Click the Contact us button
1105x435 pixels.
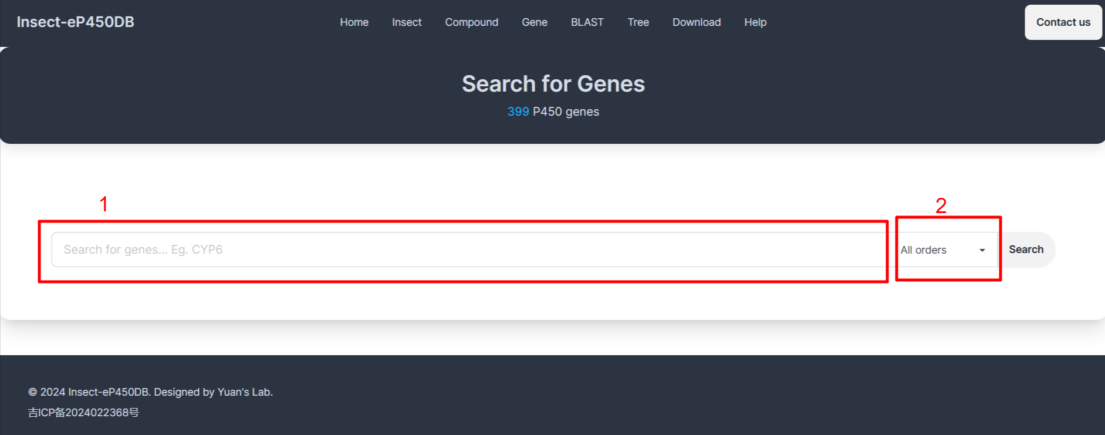1063,22
